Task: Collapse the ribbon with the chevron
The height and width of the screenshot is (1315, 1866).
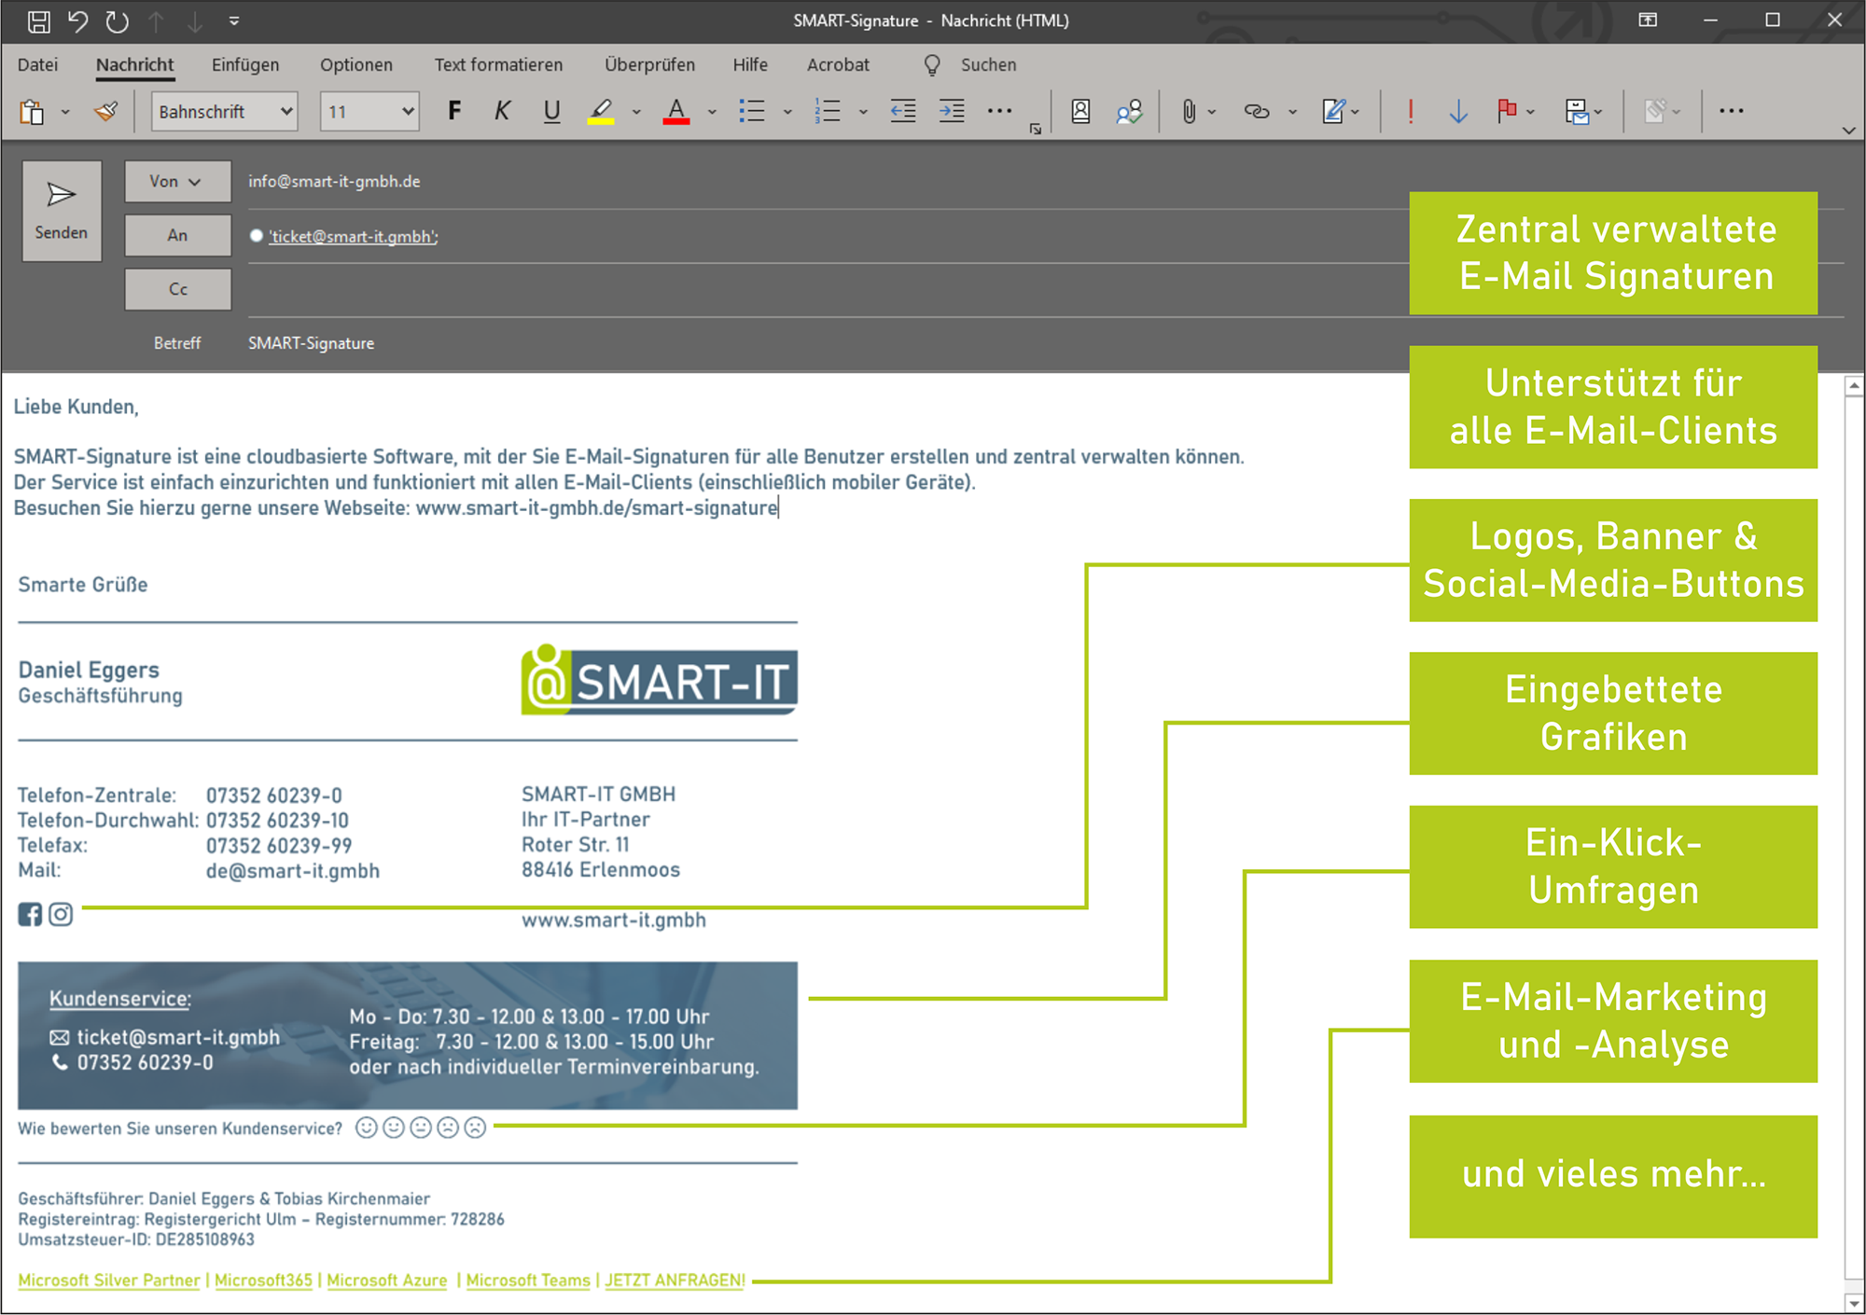Action: [1849, 131]
